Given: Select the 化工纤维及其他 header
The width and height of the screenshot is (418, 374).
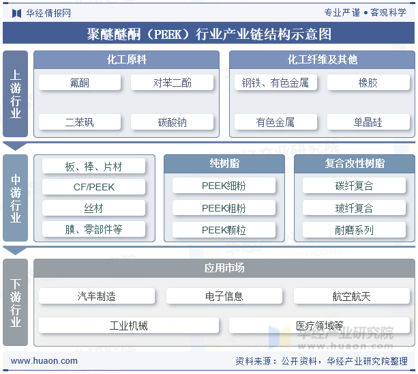Looking at the screenshot, I should [322, 59].
